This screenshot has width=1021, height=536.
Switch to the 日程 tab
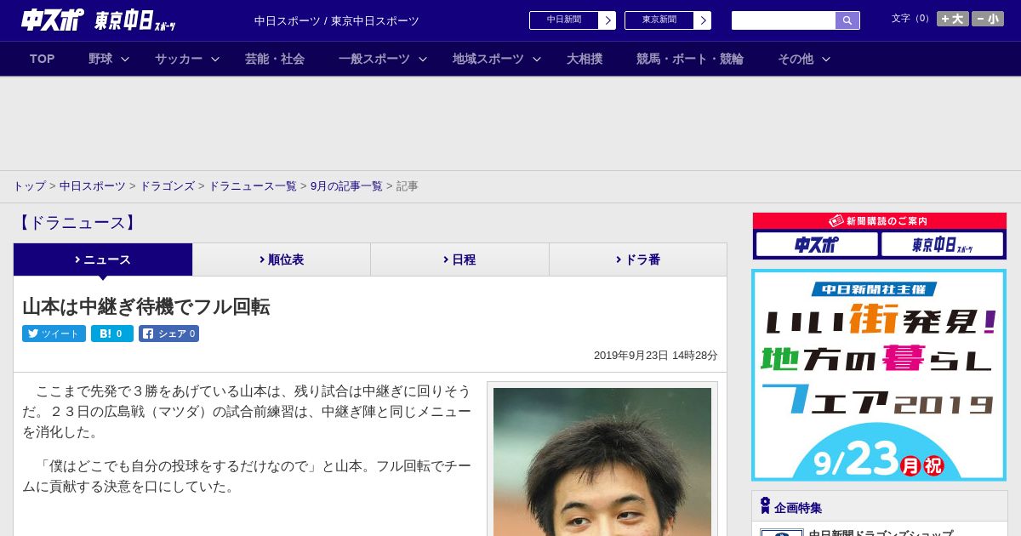tap(459, 259)
